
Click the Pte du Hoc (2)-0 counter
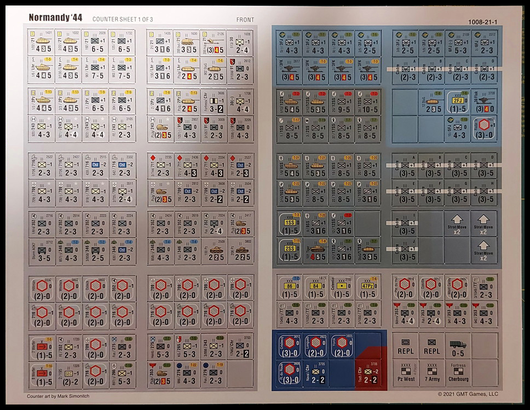(405, 287)
